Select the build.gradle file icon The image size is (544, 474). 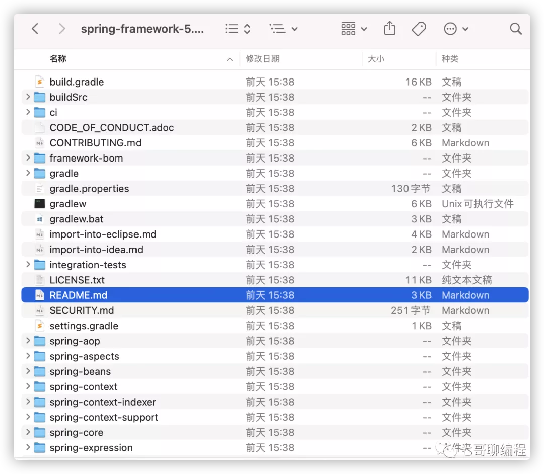click(x=40, y=82)
